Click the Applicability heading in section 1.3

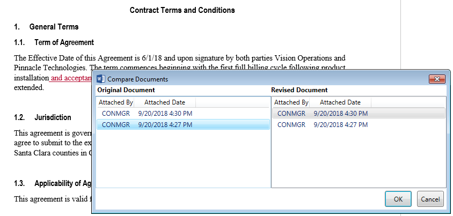click(x=63, y=184)
